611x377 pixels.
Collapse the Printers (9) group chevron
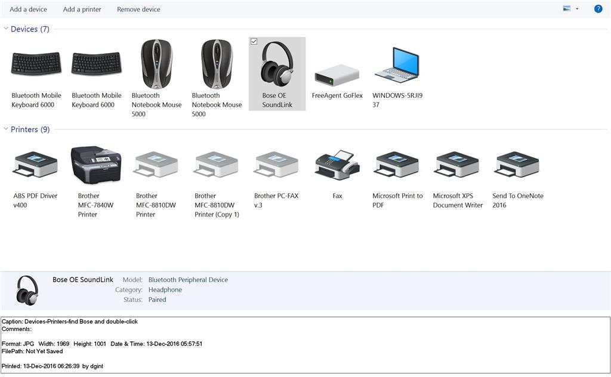tap(6, 129)
